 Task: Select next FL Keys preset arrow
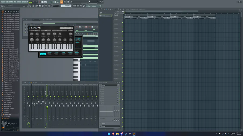click(x=69, y=25)
